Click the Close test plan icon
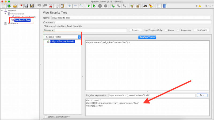The width and height of the screenshot is (214, 120). click(21, 6)
